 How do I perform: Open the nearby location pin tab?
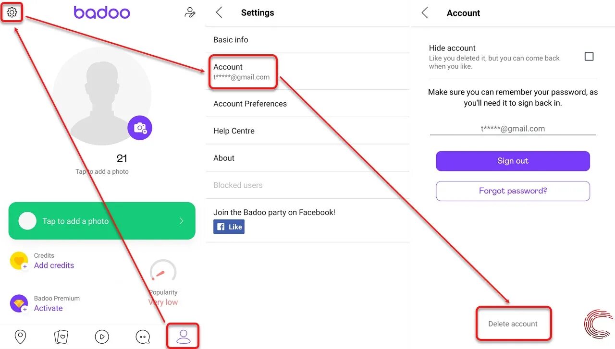[x=20, y=337]
